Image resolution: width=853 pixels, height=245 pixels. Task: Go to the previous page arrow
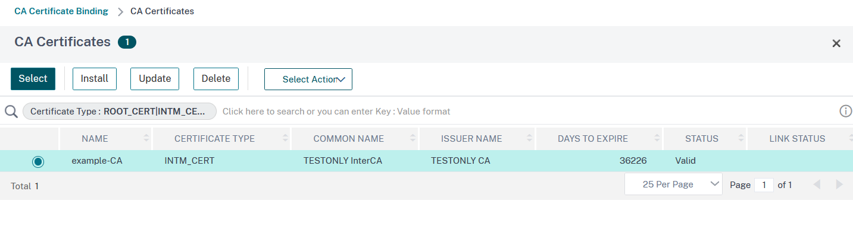pyautogui.click(x=817, y=184)
